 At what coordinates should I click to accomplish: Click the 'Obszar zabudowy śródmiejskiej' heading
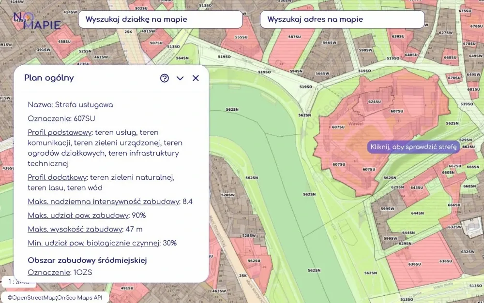pyautogui.click(x=87, y=260)
